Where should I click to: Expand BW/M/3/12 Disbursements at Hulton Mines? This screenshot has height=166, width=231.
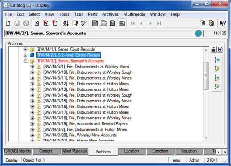coord(32,84)
